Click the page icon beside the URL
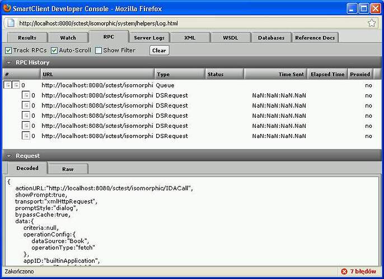The image size is (384, 279). click(x=11, y=23)
